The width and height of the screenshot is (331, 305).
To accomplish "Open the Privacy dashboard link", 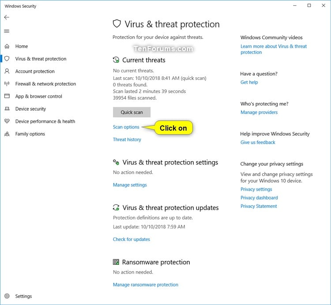I will 259,198.
